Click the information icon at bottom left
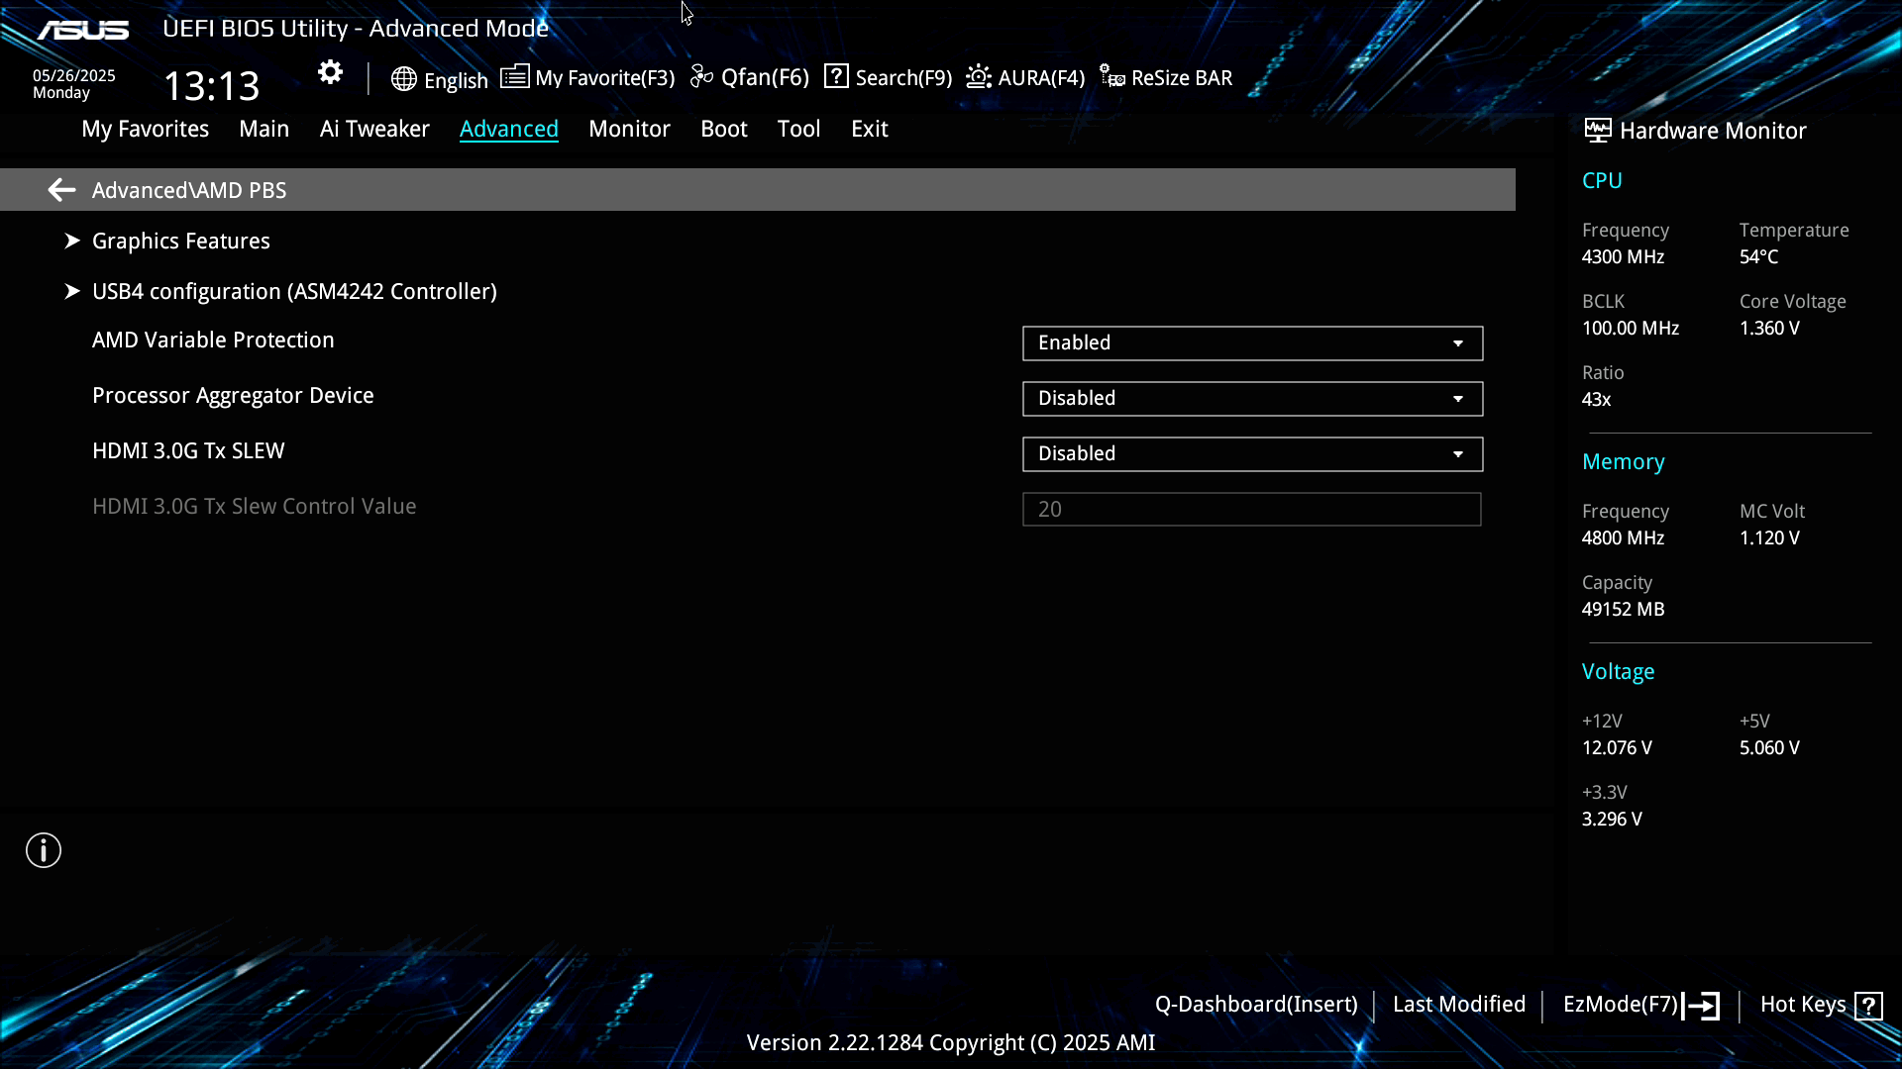 click(x=44, y=850)
